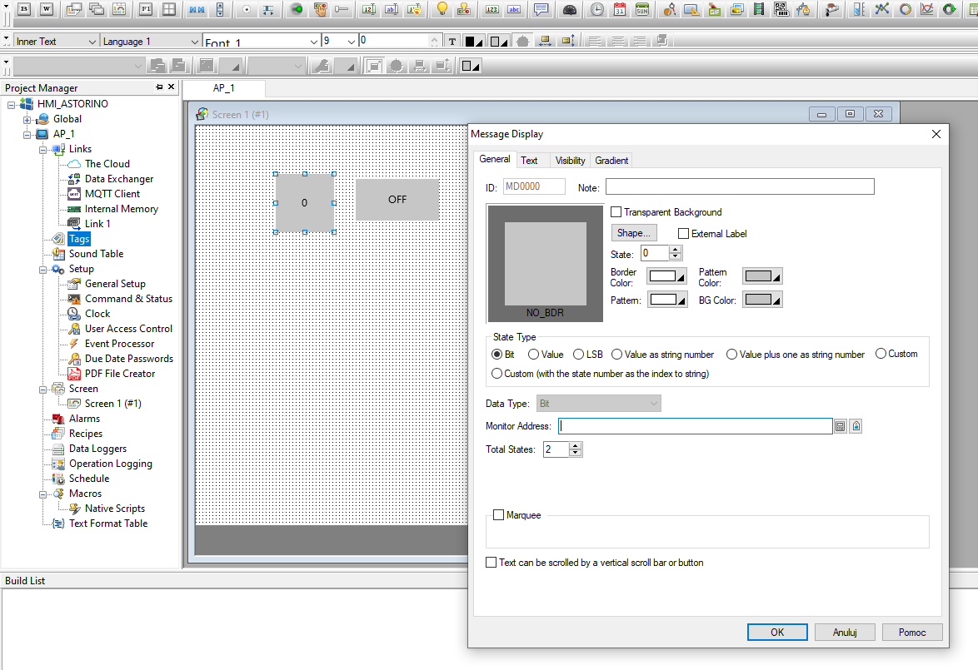
Task: Check the External Label option
Action: [684, 234]
